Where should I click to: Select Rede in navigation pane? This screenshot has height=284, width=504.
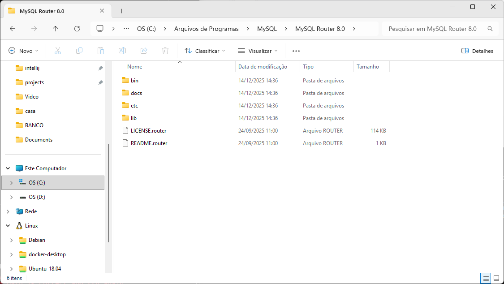coord(31,211)
